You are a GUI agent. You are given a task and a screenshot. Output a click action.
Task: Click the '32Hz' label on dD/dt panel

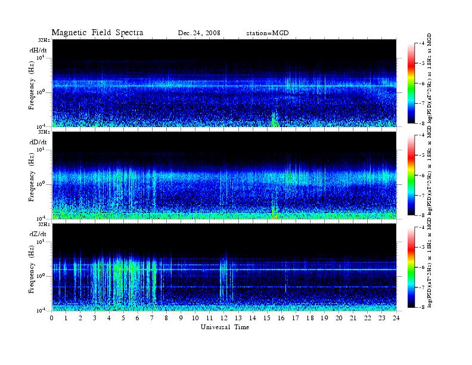[x=44, y=132]
